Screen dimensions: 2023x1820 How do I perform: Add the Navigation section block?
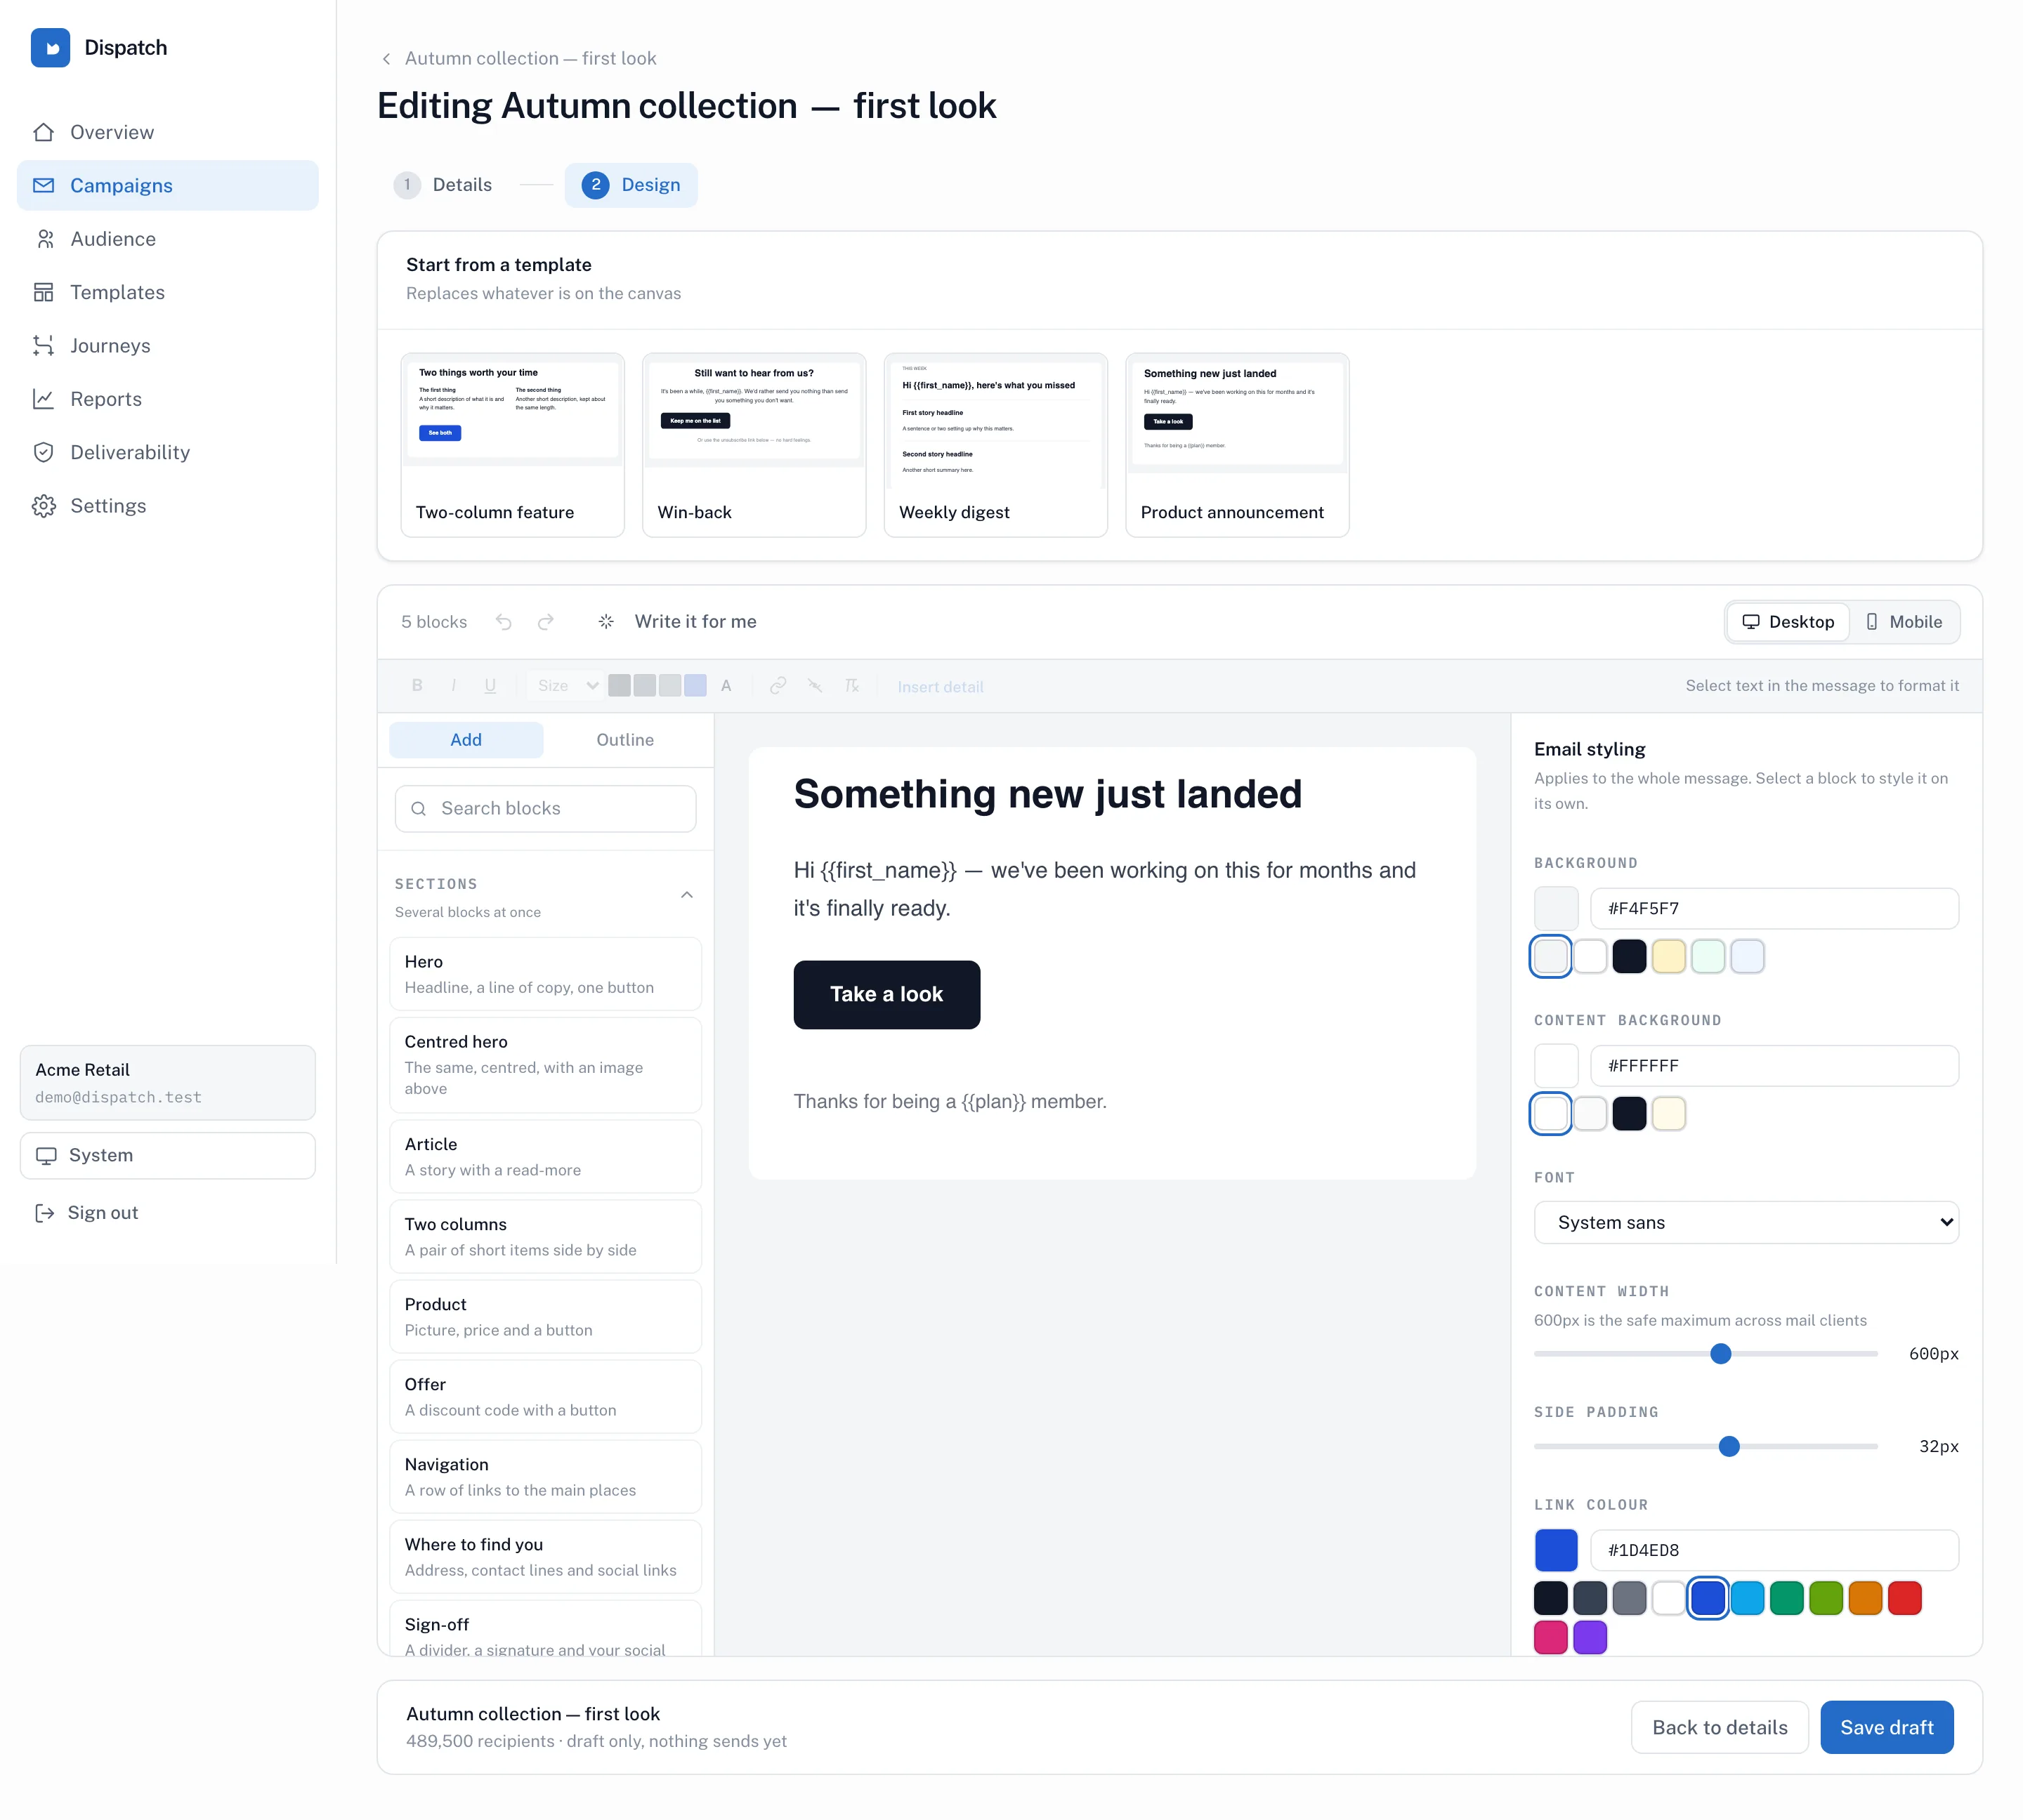545,1476
